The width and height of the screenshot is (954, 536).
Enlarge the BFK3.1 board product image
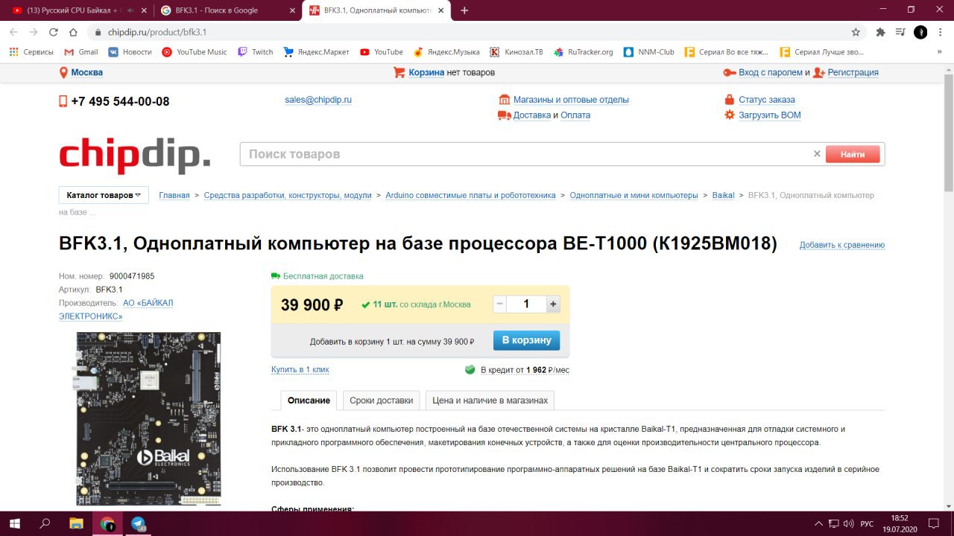(148, 419)
